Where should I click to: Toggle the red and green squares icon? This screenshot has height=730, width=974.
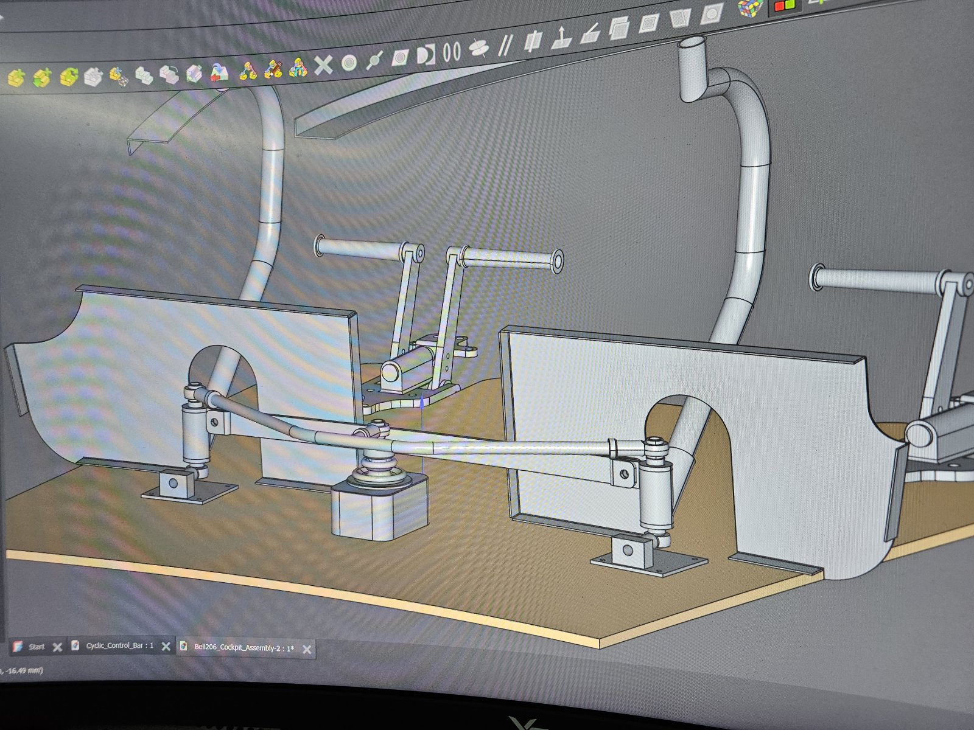point(784,5)
